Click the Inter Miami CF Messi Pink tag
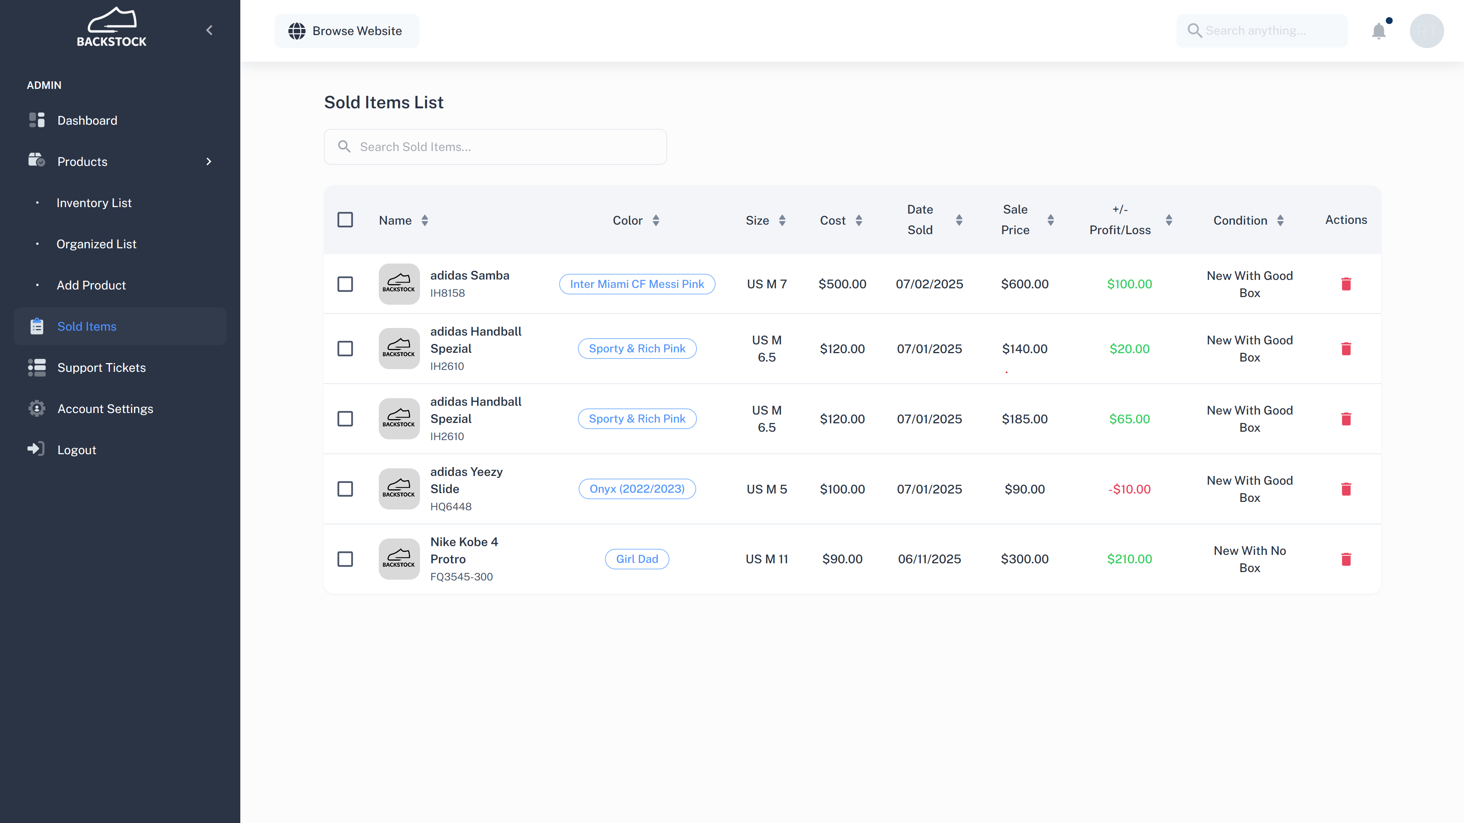Screen dimensions: 1464x823 click(x=637, y=284)
